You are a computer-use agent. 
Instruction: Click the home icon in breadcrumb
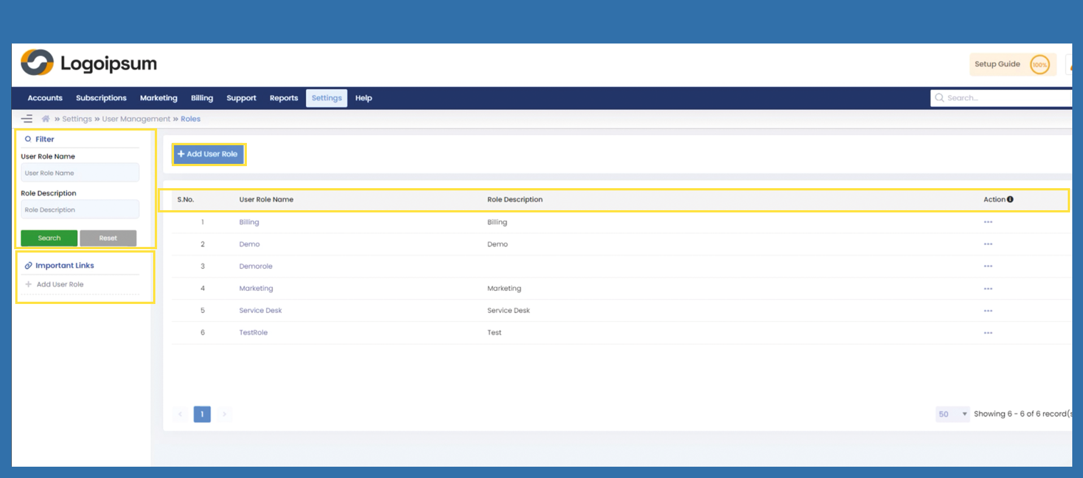pyautogui.click(x=46, y=119)
